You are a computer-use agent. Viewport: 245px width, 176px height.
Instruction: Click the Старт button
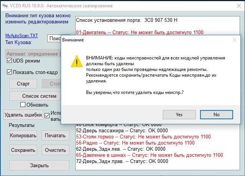(23, 84)
